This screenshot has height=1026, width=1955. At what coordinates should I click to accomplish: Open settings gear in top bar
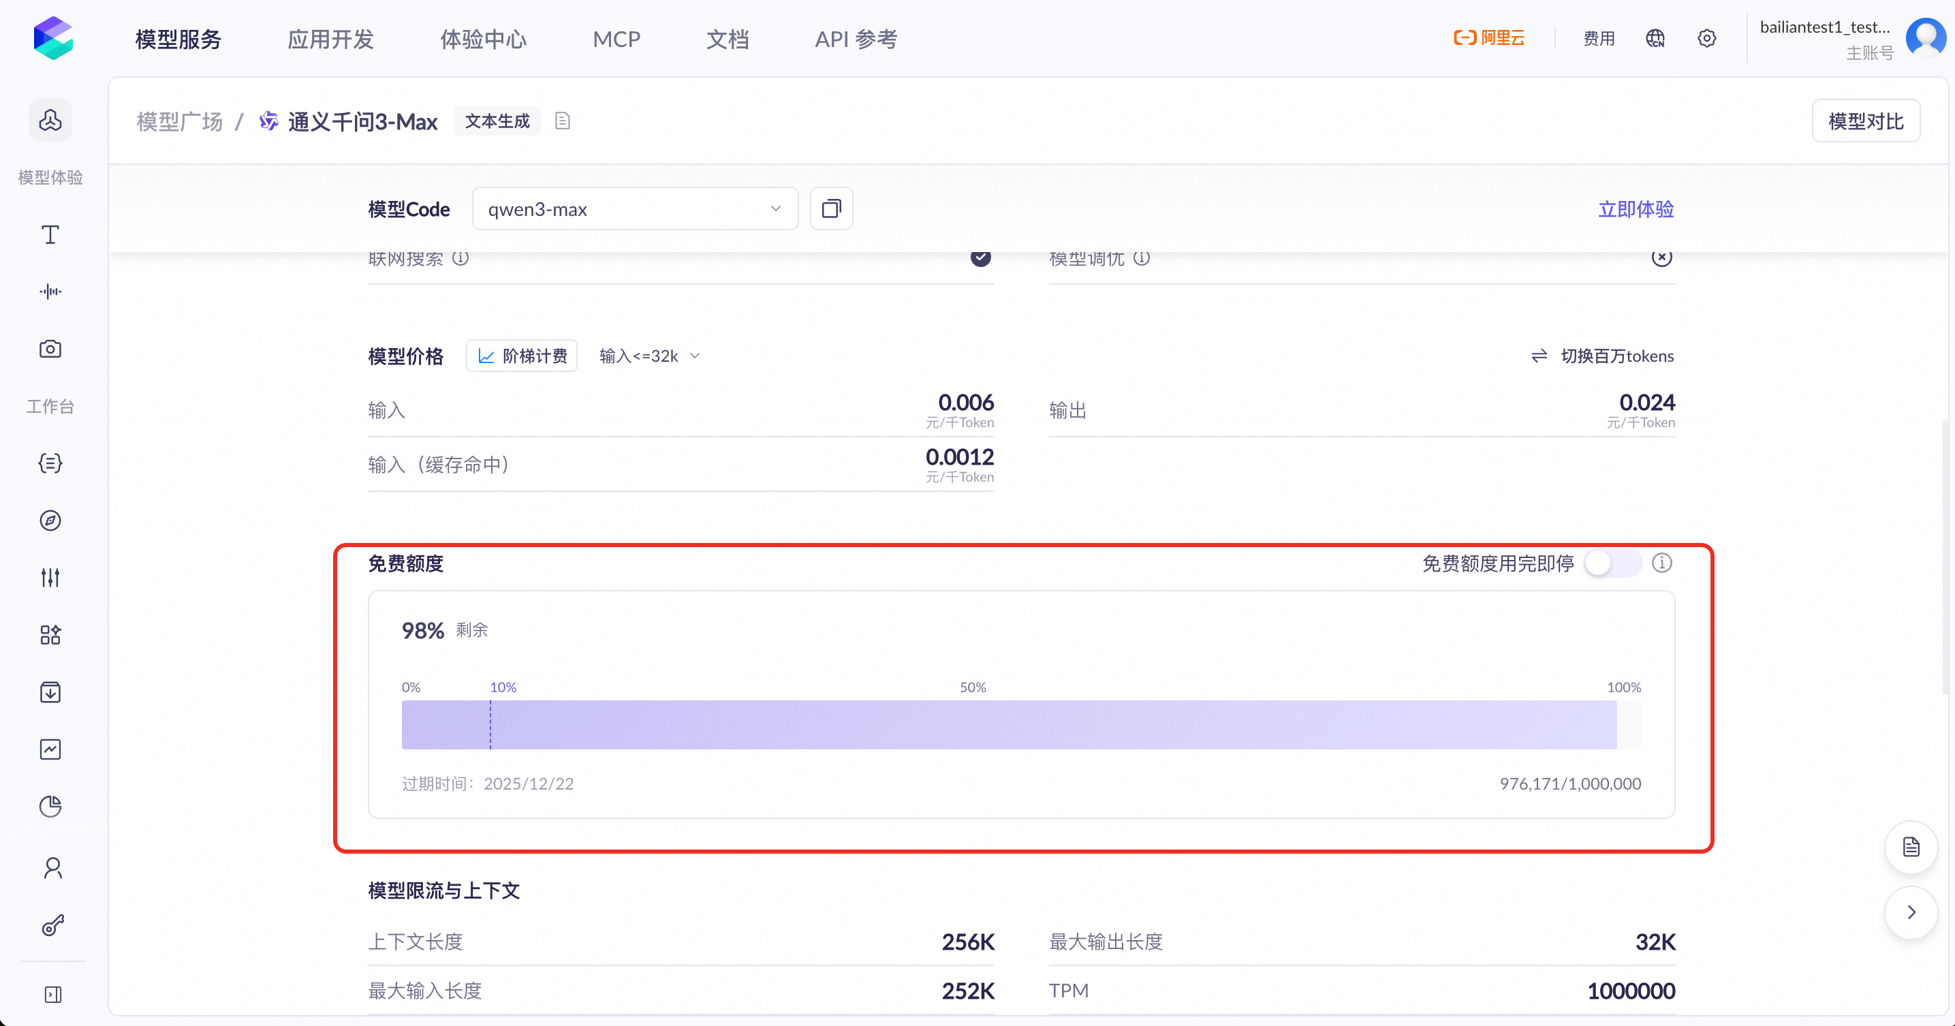click(x=1706, y=39)
